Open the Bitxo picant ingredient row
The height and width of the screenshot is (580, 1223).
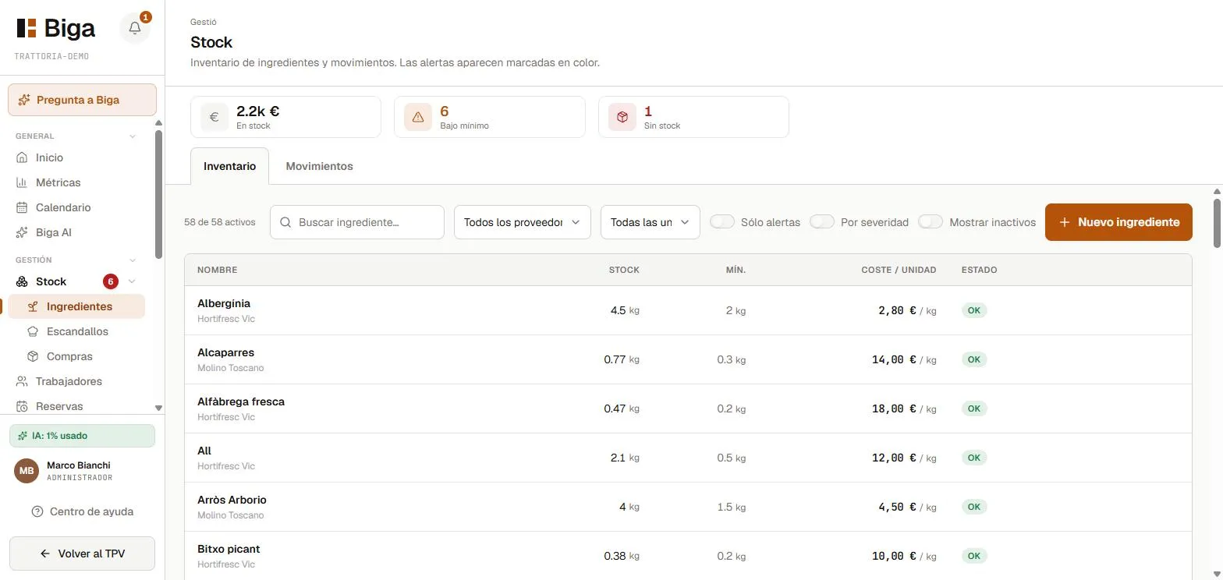click(688, 556)
